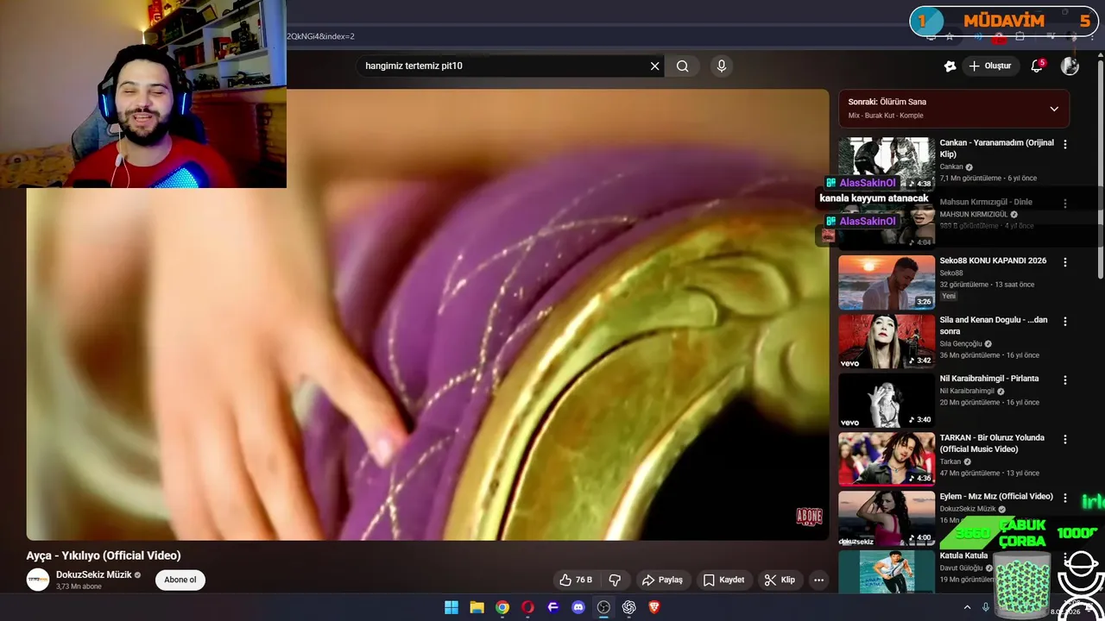This screenshot has width=1105, height=621.
Task: Open options menu for Sila and Kenan Dogulu
Action: click(1065, 321)
